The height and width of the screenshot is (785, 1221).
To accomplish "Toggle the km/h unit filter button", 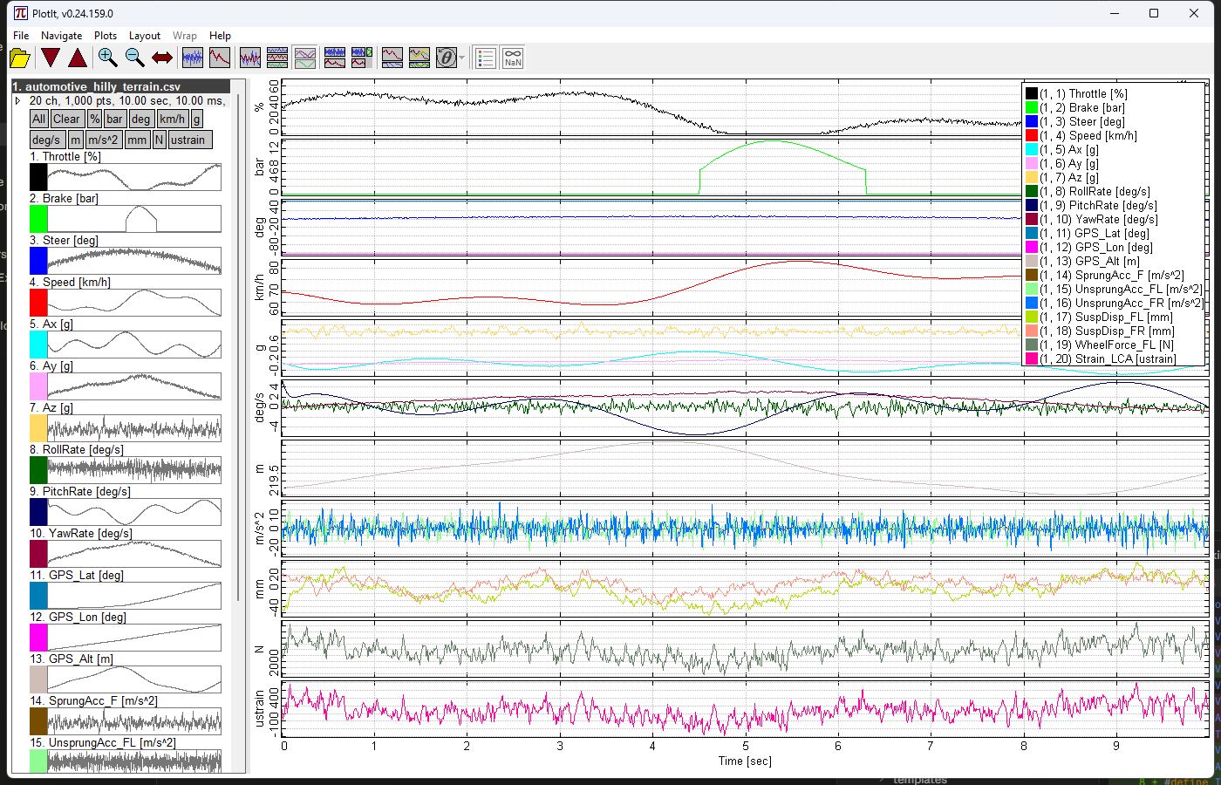I will click(173, 119).
